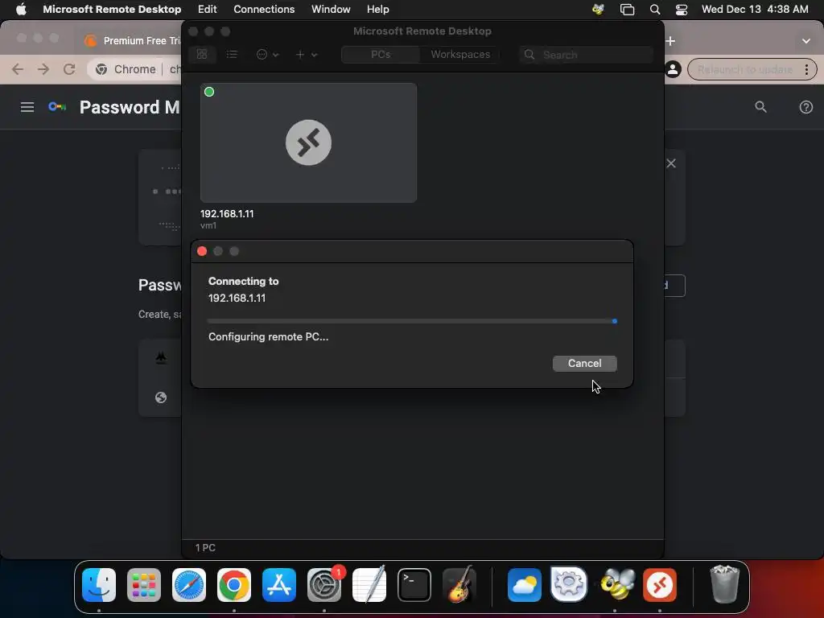This screenshot has width=824, height=618.
Task: Click the bee icon in the menu bar
Action: [598, 10]
